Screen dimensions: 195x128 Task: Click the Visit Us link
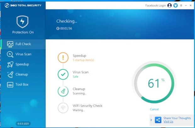[x=168, y=121]
